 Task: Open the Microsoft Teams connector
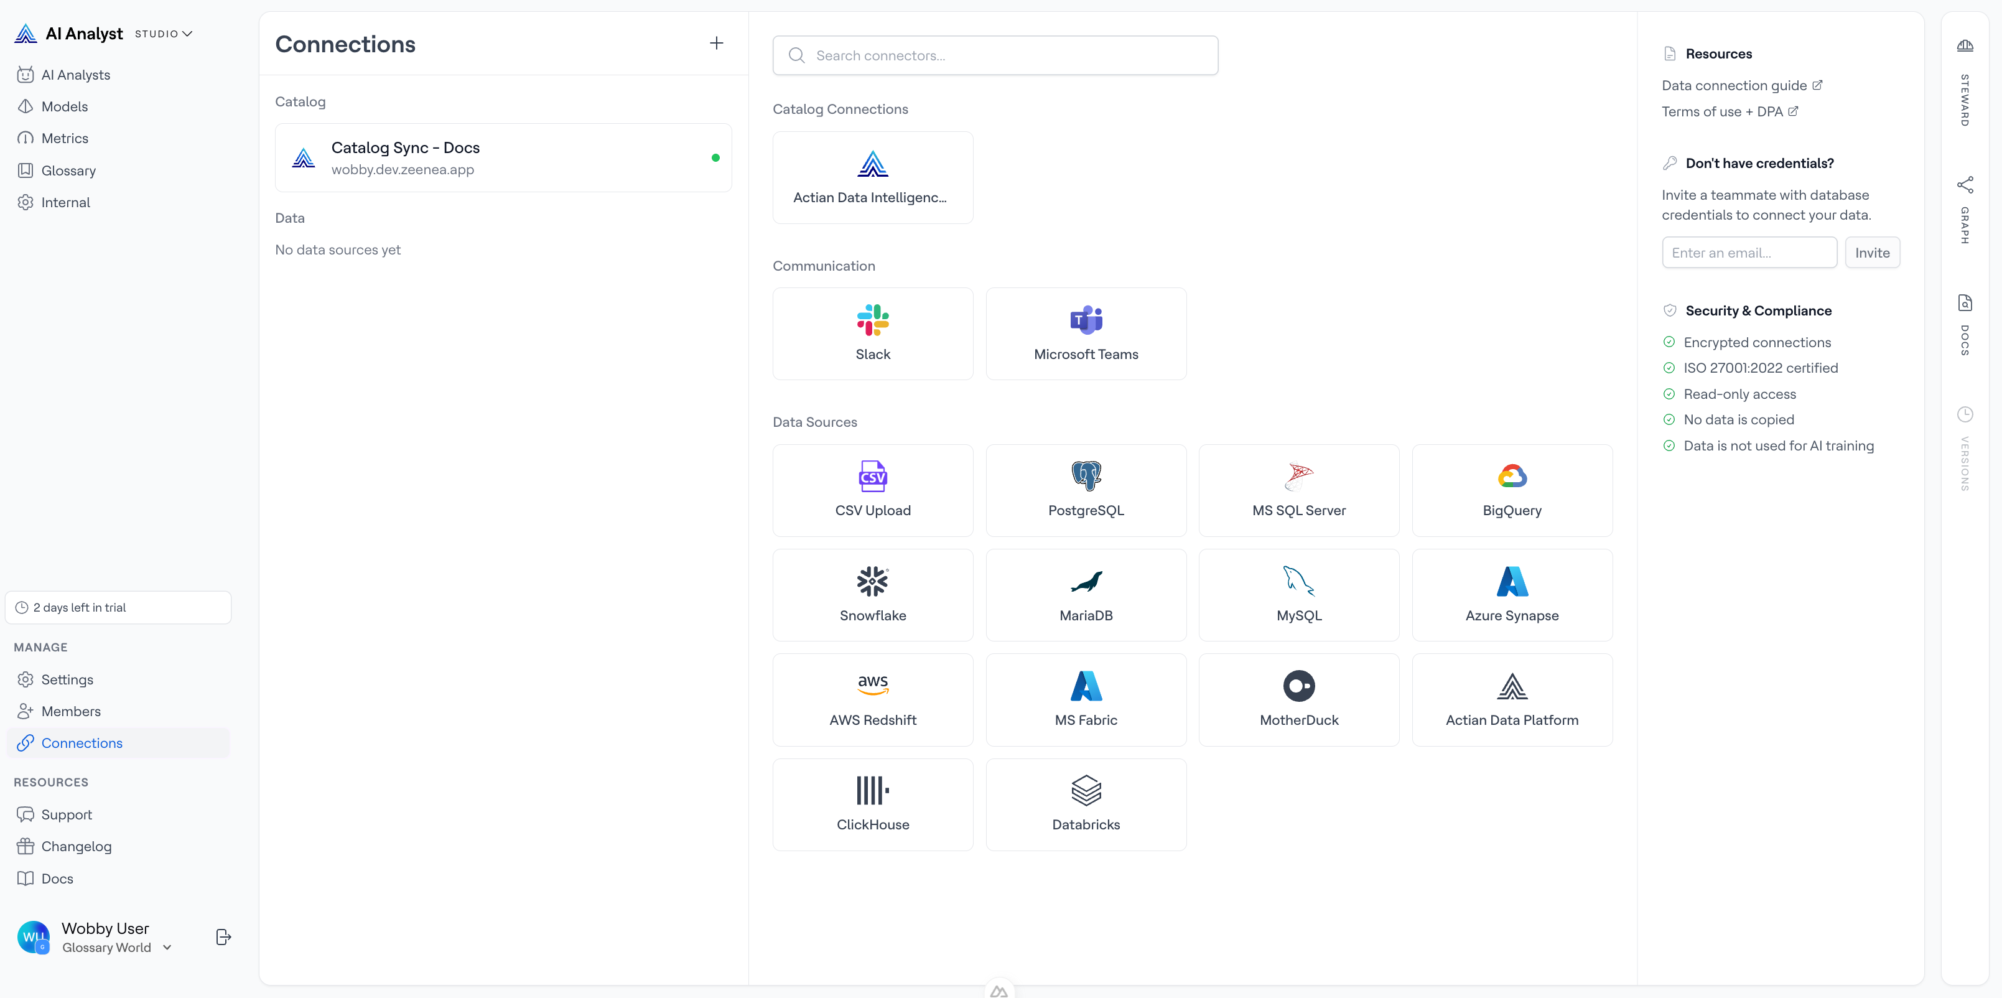tap(1086, 333)
